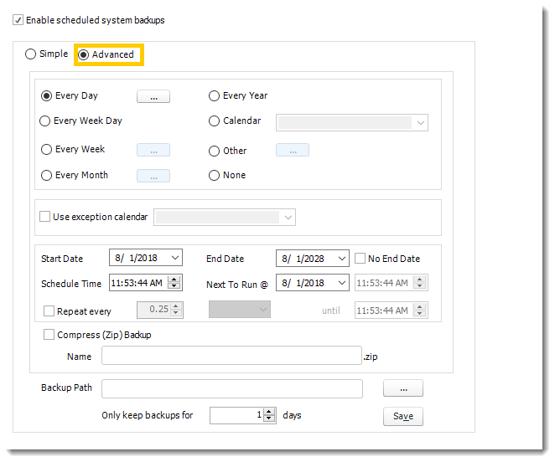Open the End Date picker dropdown
The height and width of the screenshot is (462, 555).
coord(341,259)
